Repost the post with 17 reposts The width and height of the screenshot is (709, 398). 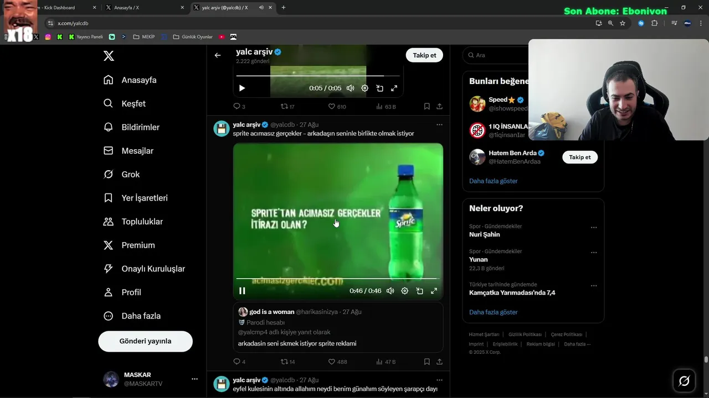[x=287, y=107]
